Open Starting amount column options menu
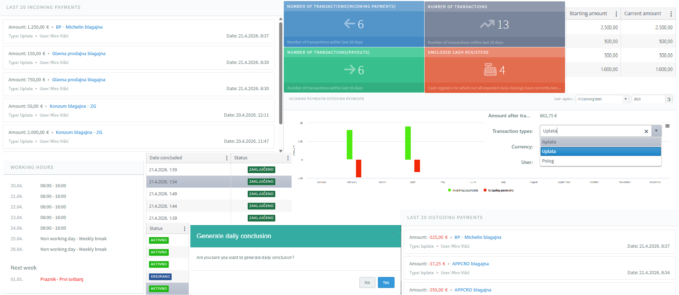Screen dimensions: 679x295 coord(616,14)
